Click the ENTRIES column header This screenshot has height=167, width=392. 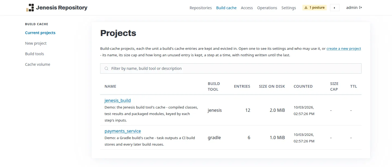pyautogui.click(x=242, y=86)
